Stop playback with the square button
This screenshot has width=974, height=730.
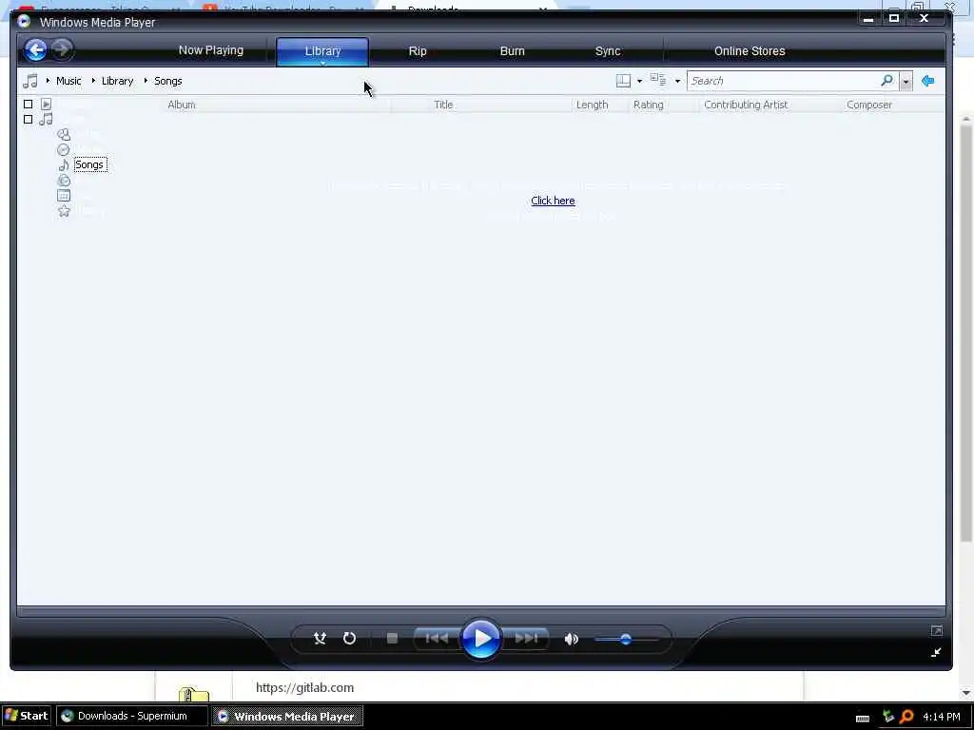click(x=392, y=638)
